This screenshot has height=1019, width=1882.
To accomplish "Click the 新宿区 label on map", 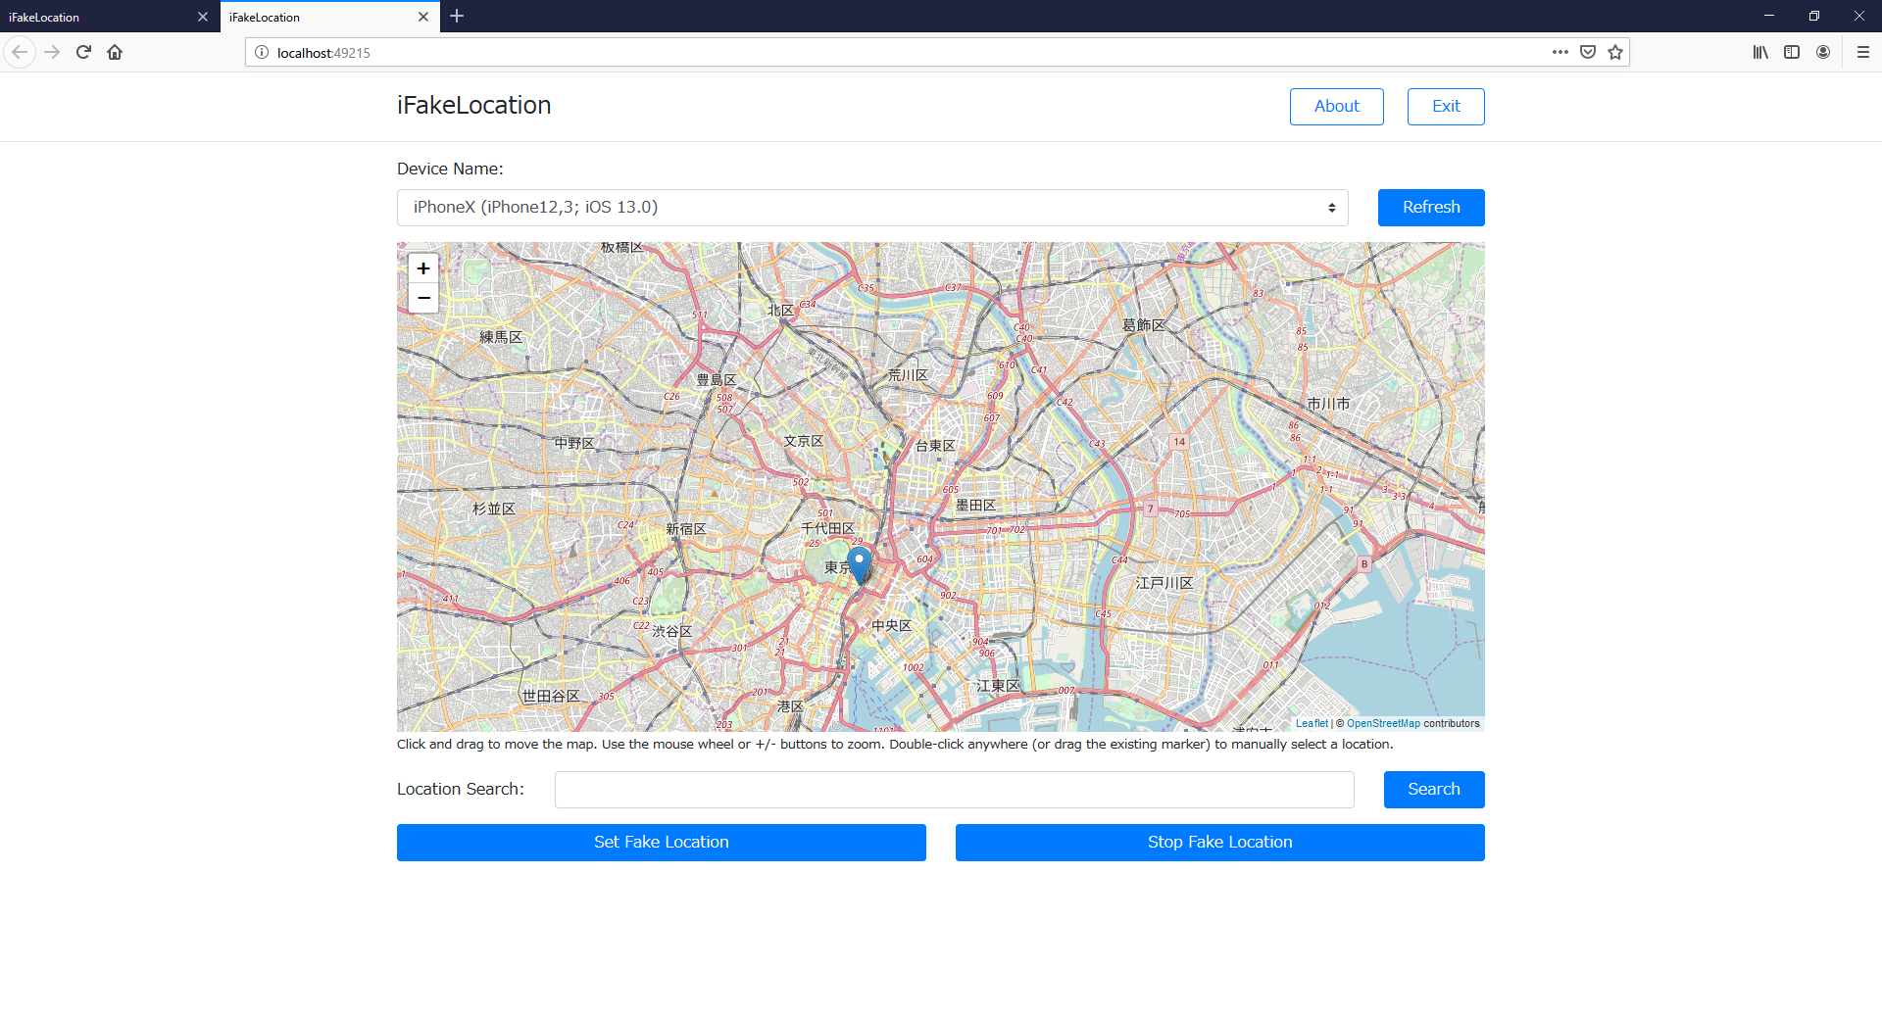I will tap(686, 529).
